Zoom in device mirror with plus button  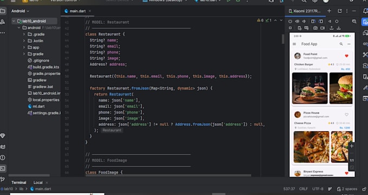pos(352,146)
